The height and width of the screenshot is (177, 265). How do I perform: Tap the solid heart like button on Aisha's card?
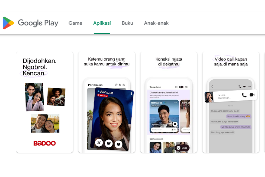pos(118,144)
